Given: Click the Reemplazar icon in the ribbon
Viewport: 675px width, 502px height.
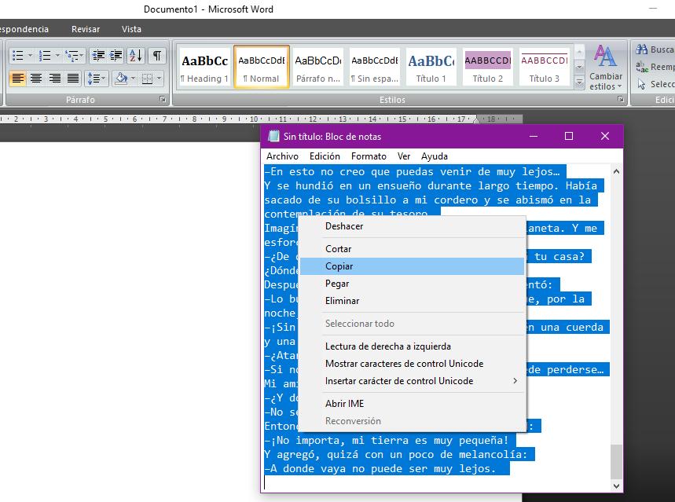Looking at the screenshot, I should click(641, 68).
